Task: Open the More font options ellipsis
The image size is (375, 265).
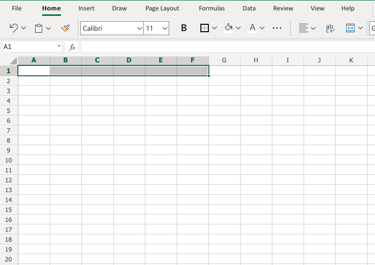Action: point(277,28)
